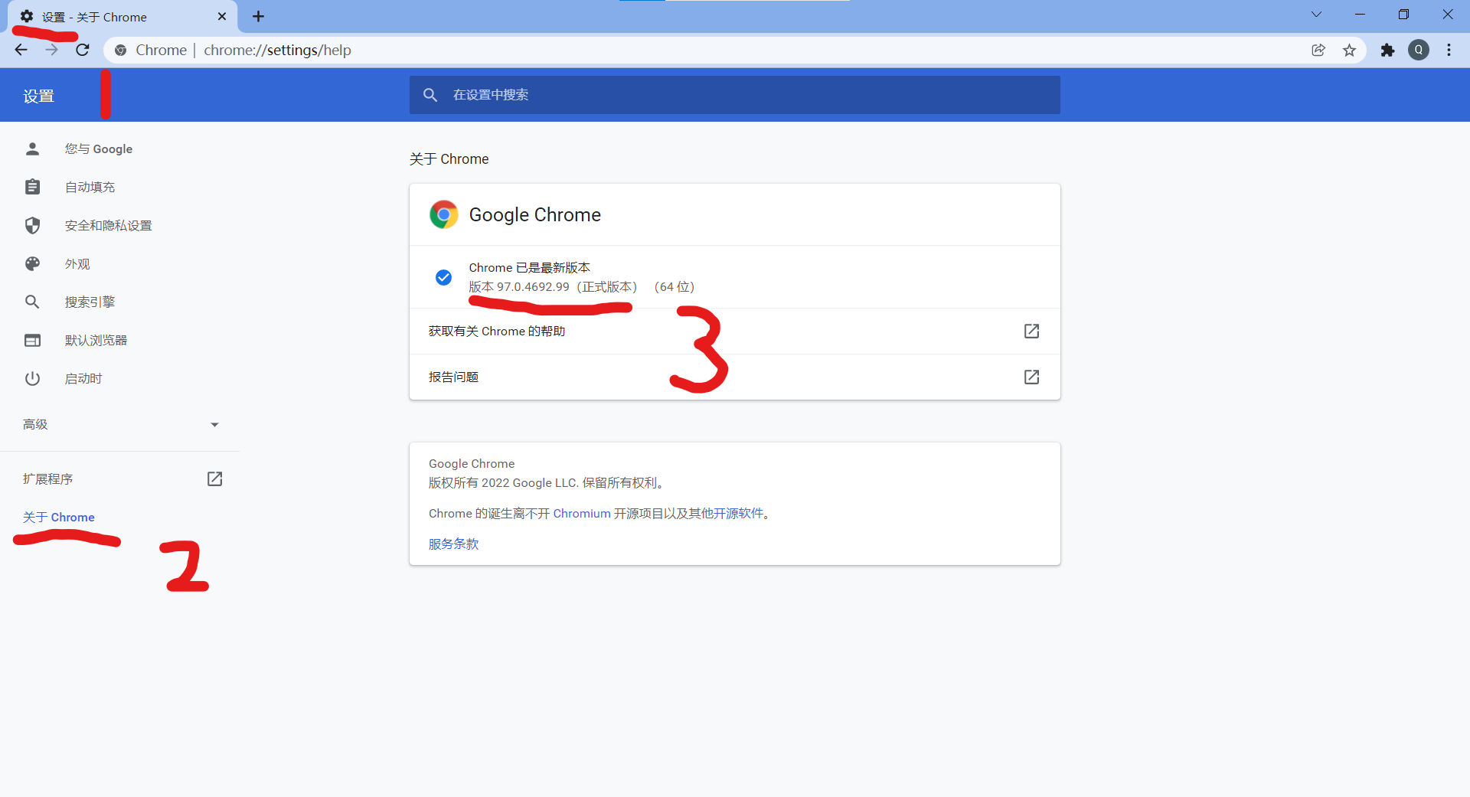Go to 安全和隐私设置 section
1470x797 pixels.
click(108, 225)
